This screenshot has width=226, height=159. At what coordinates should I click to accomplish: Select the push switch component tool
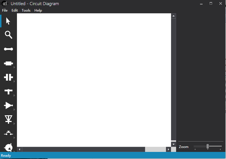pos(8,133)
